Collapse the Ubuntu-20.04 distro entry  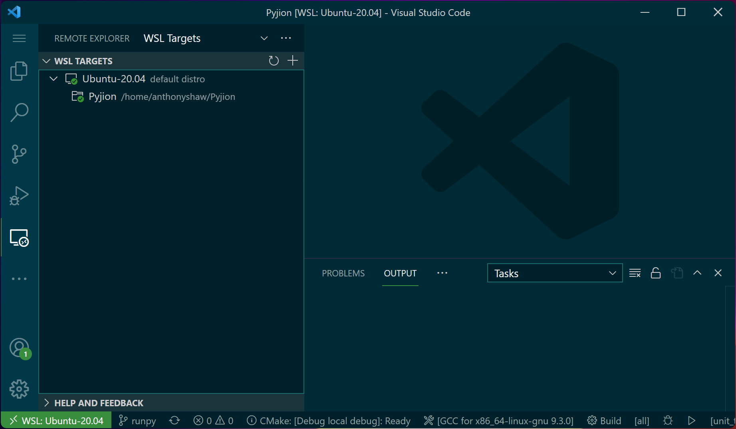[x=54, y=78]
